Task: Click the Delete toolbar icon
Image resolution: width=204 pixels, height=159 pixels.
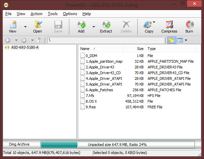Action: [126, 24]
